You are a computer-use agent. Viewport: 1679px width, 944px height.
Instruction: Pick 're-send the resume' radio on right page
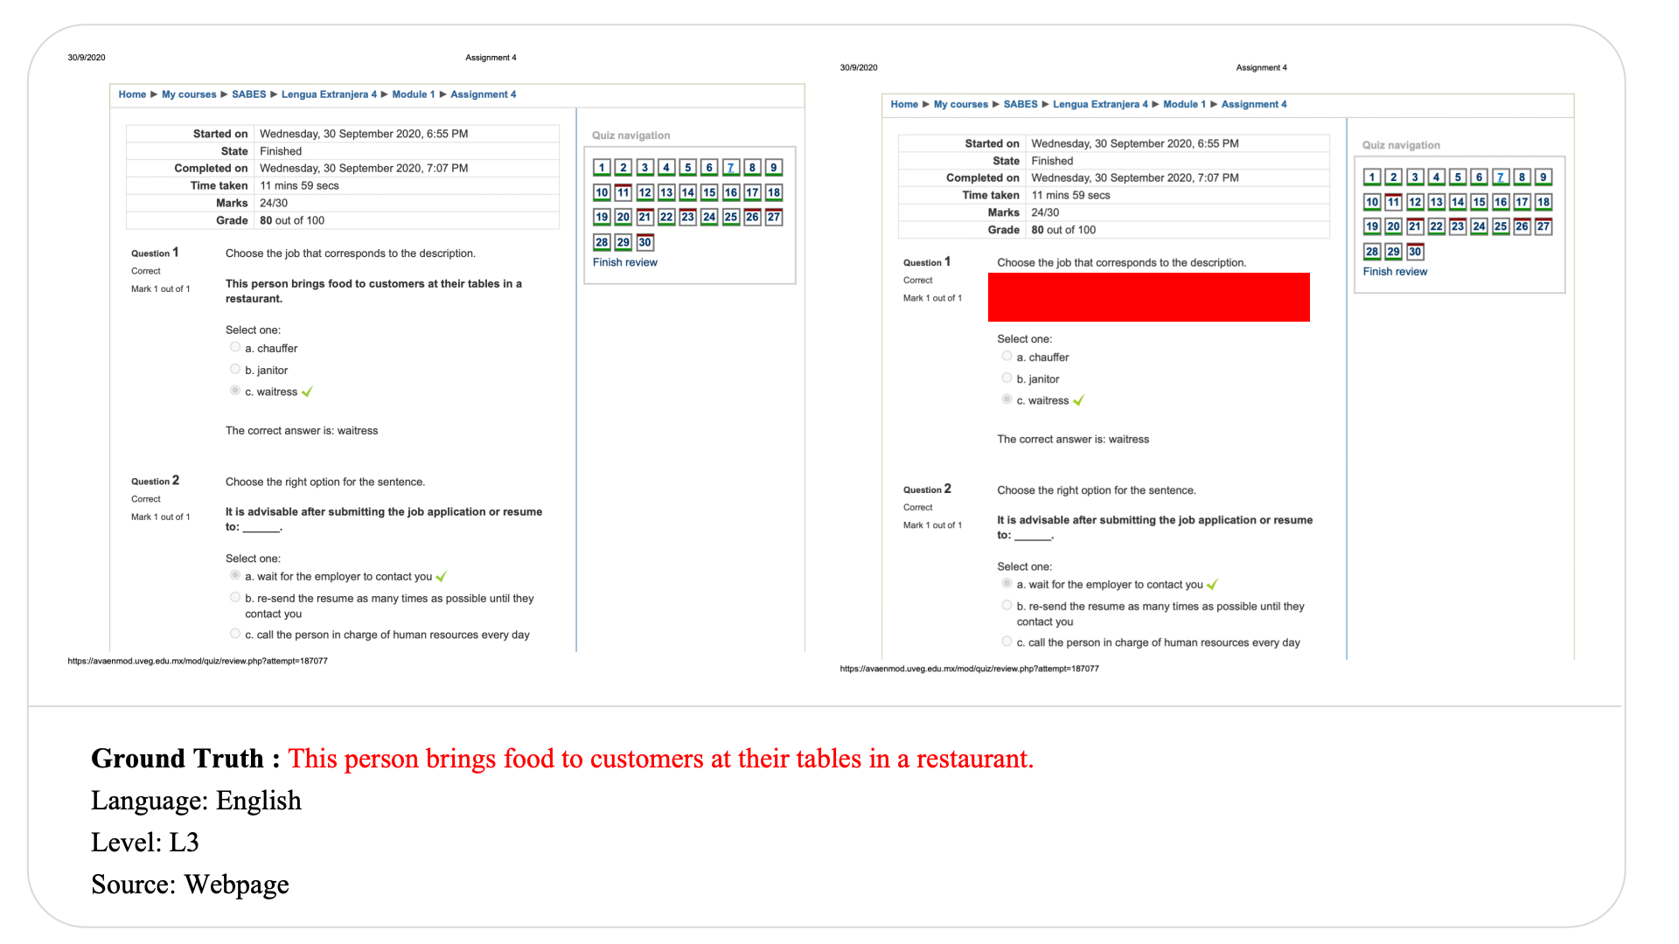(1007, 605)
